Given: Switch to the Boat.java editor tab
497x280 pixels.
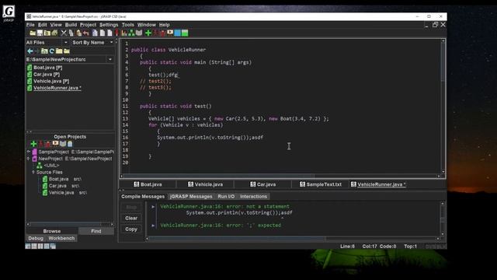Looking at the screenshot, I should (148, 184).
